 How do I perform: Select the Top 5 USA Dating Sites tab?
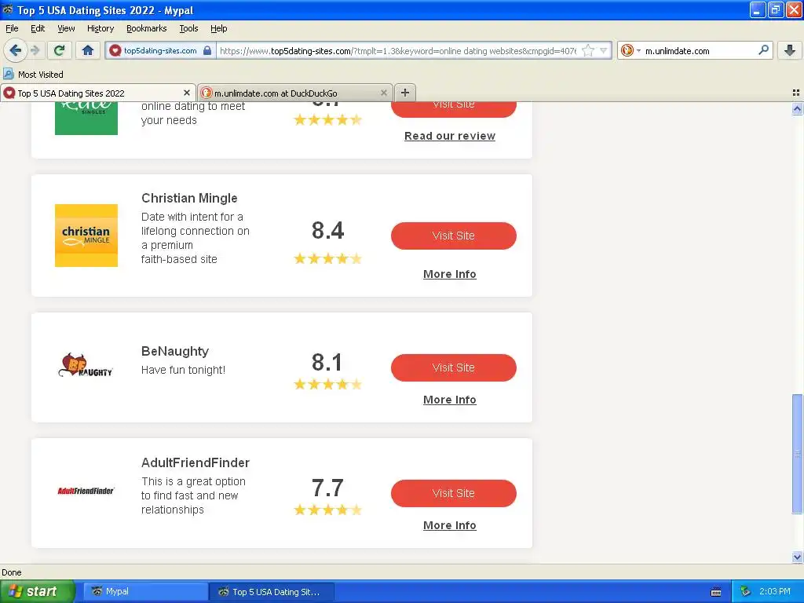click(97, 93)
